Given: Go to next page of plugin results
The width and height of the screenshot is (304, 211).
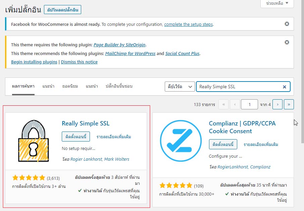Looking at the screenshot, I should pos(277,104).
